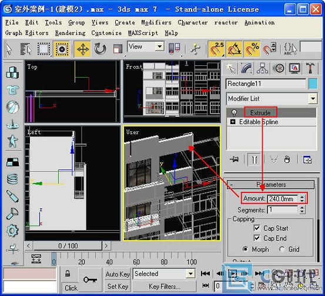This screenshot has height=296, width=325.
Task: Open the Key Filters dialog
Action: pos(164,287)
